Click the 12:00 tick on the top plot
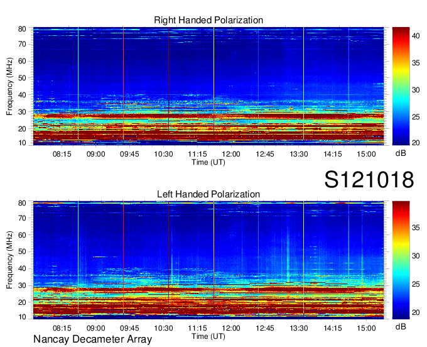This screenshot has height=347, width=427. [231, 154]
